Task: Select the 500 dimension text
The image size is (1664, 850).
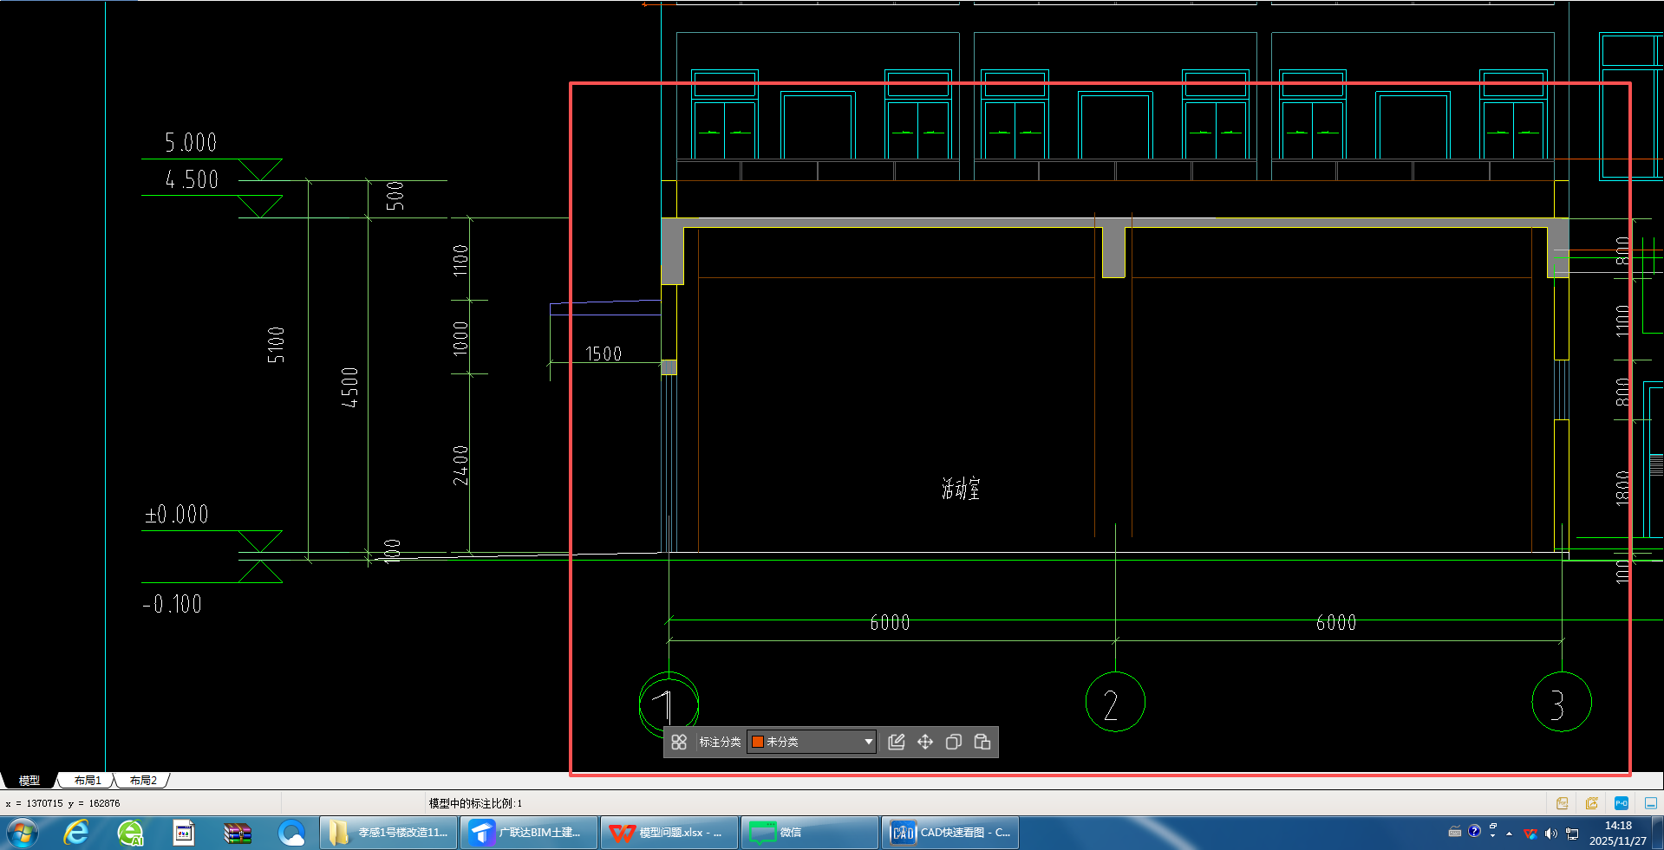Action: 395,196
